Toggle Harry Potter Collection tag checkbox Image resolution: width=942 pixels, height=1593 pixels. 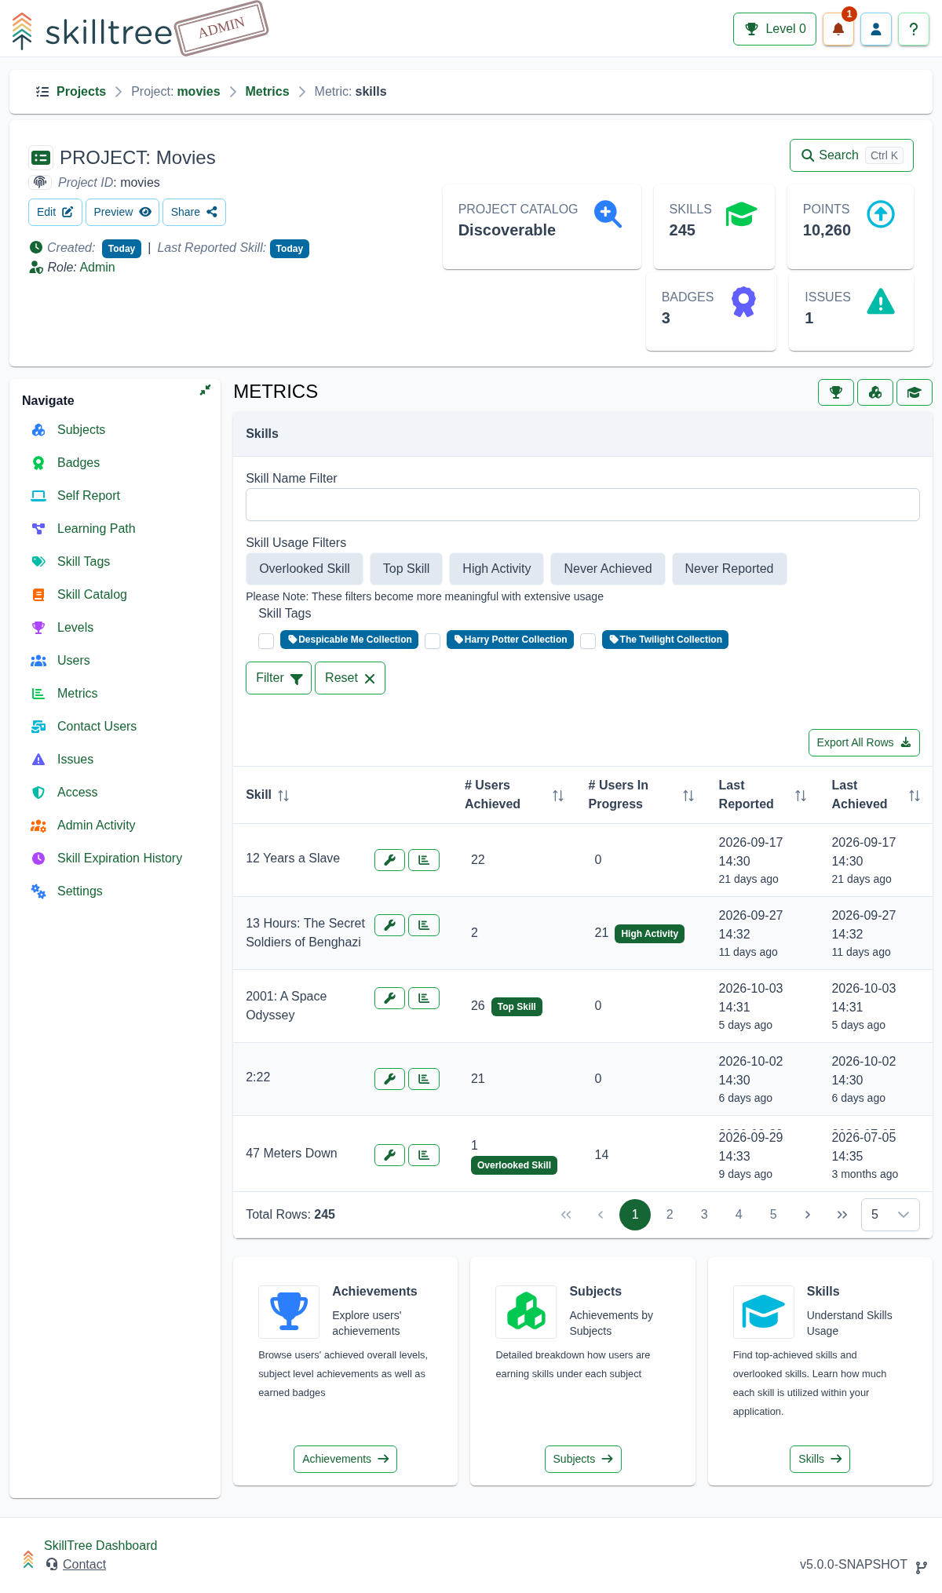433,641
